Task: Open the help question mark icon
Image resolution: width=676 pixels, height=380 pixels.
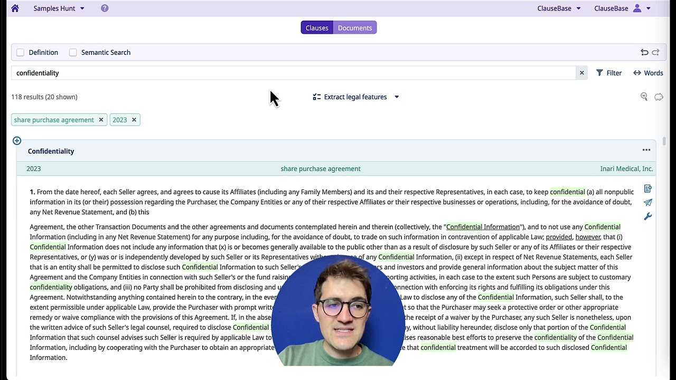Action: 105,8
